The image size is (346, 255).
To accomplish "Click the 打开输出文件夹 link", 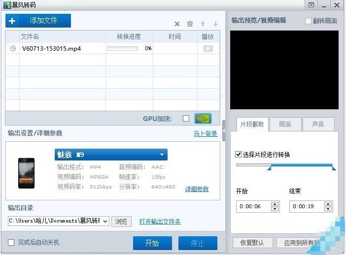I will click(x=160, y=222).
